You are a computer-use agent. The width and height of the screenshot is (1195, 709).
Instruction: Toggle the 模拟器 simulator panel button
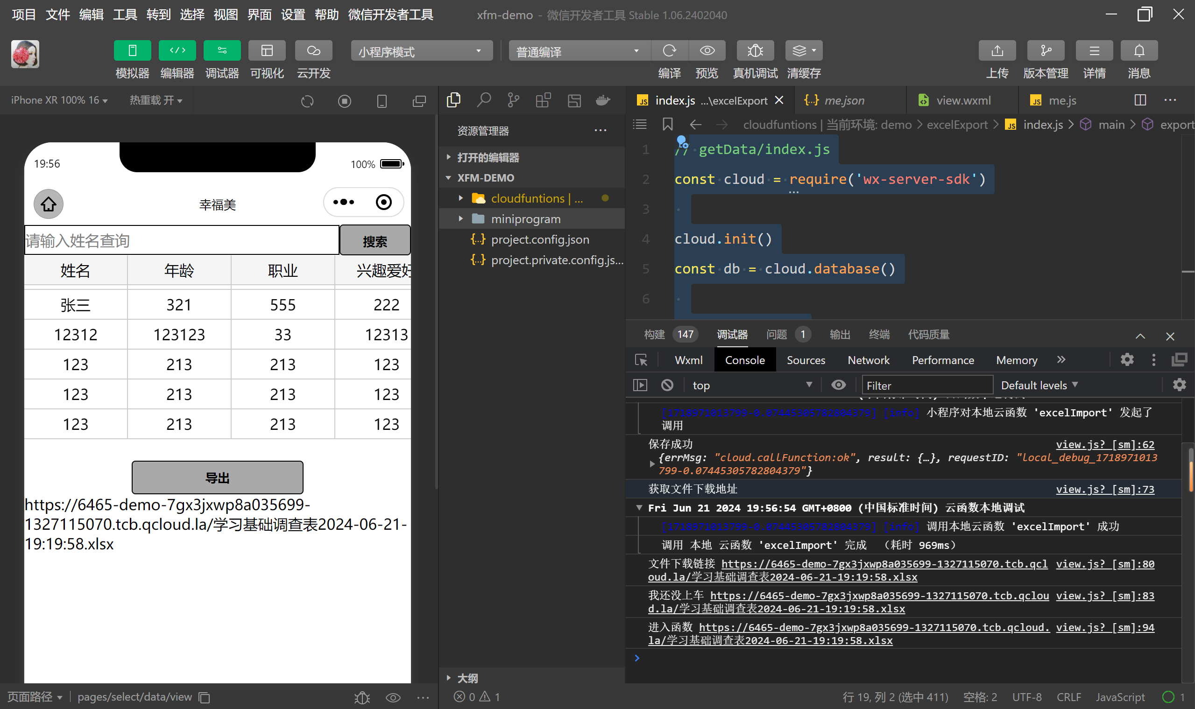click(133, 50)
